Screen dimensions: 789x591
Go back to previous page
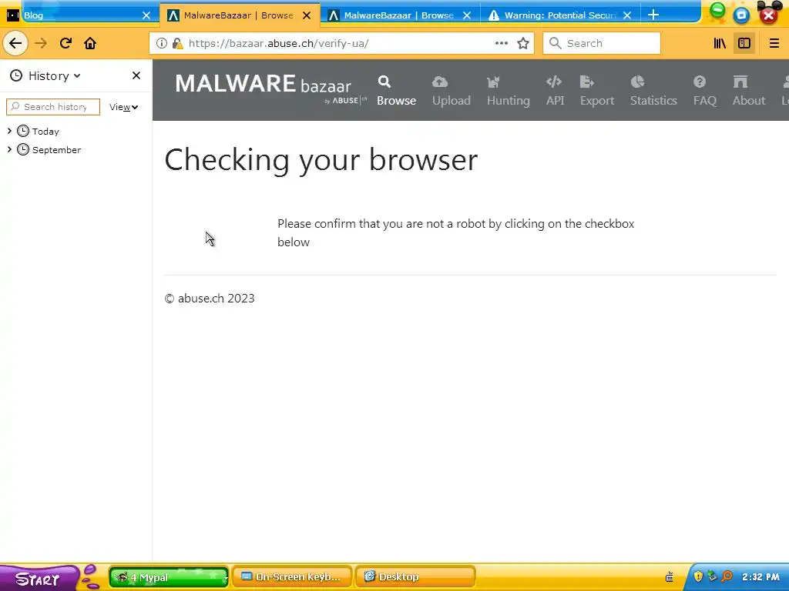(x=15, y=43)
